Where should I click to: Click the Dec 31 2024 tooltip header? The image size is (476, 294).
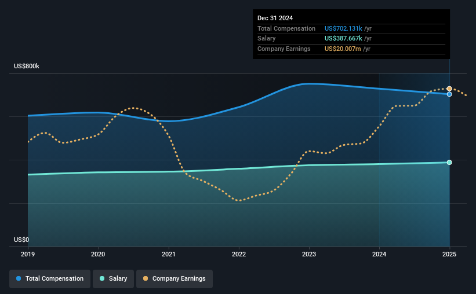pos(275,18)
